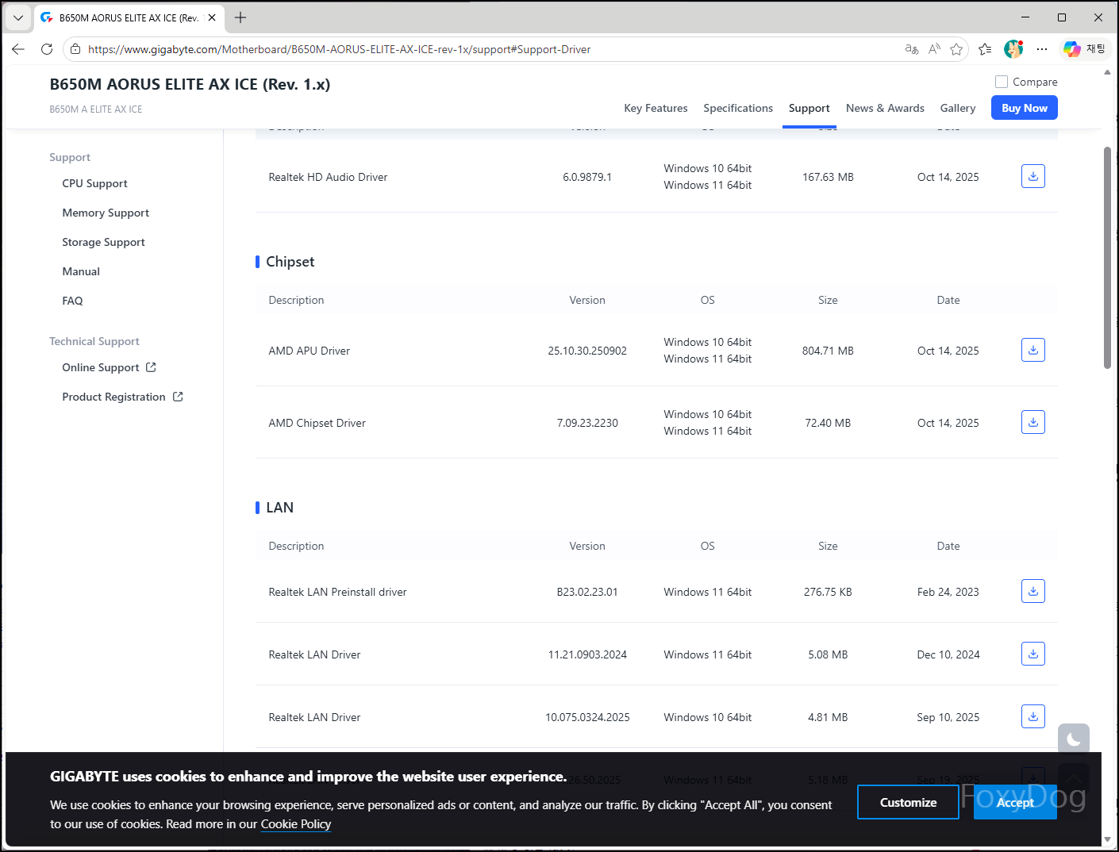This screenshot has height=852, width=1119.
Task: Open the Product Registration external link
Action: tap(122, 397)
